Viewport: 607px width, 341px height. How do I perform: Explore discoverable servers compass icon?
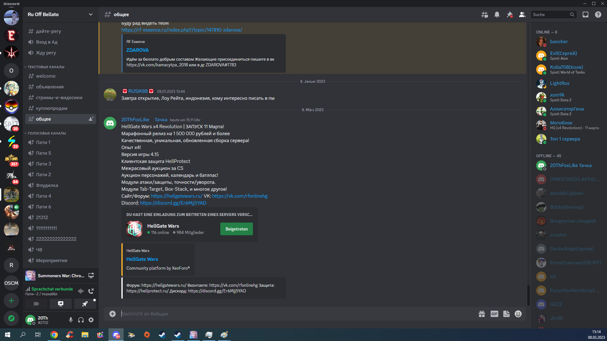coord(11,318)
